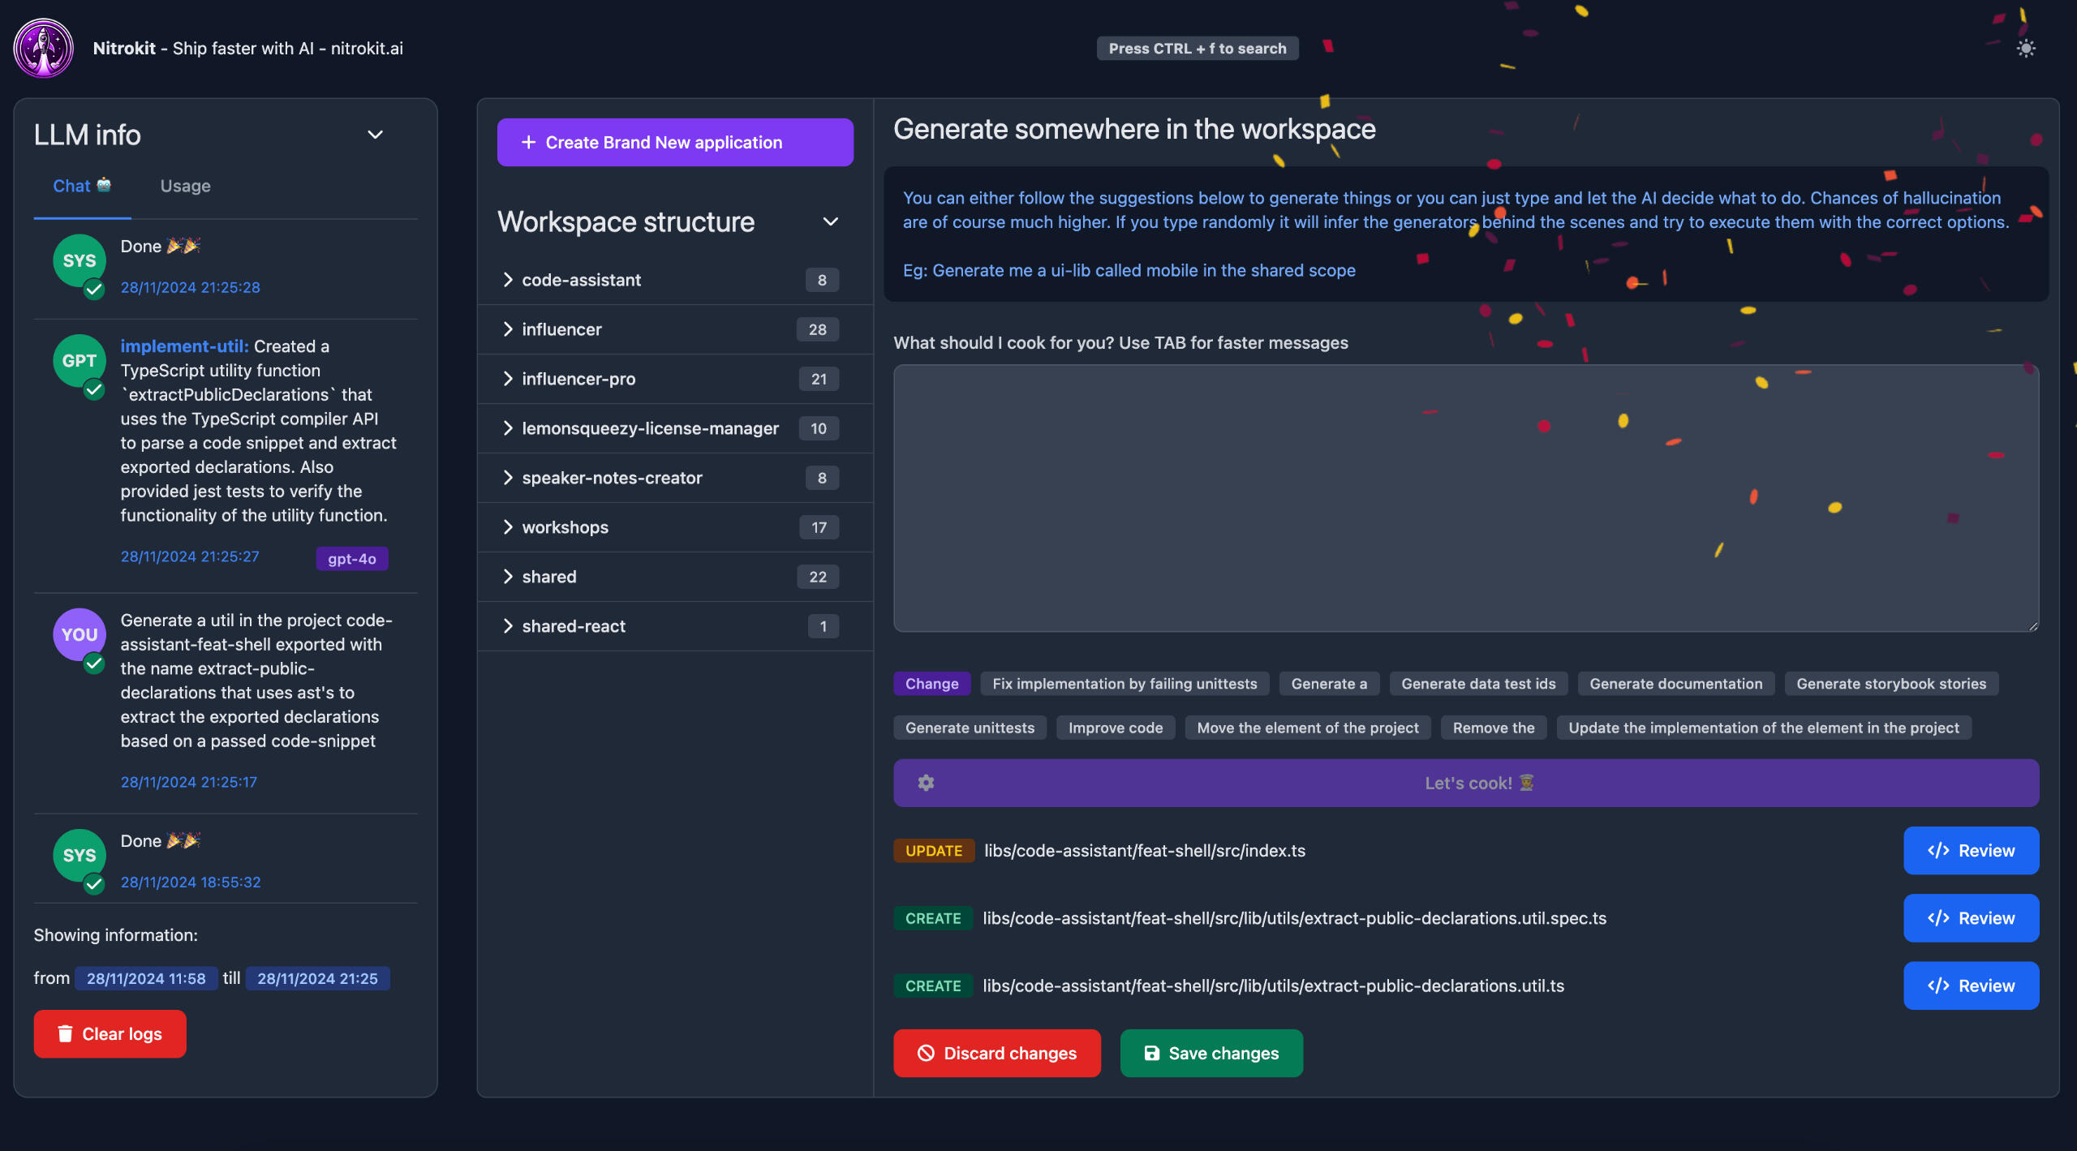The width and height of the screenshot is (2077, 1151).
Task: Collapse the LLM info panel
Action: (x=375, y=135)
